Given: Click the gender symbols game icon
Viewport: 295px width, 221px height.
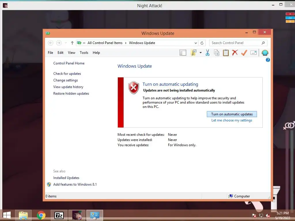Looking at the screenshot, I should (x=289, y=125).
